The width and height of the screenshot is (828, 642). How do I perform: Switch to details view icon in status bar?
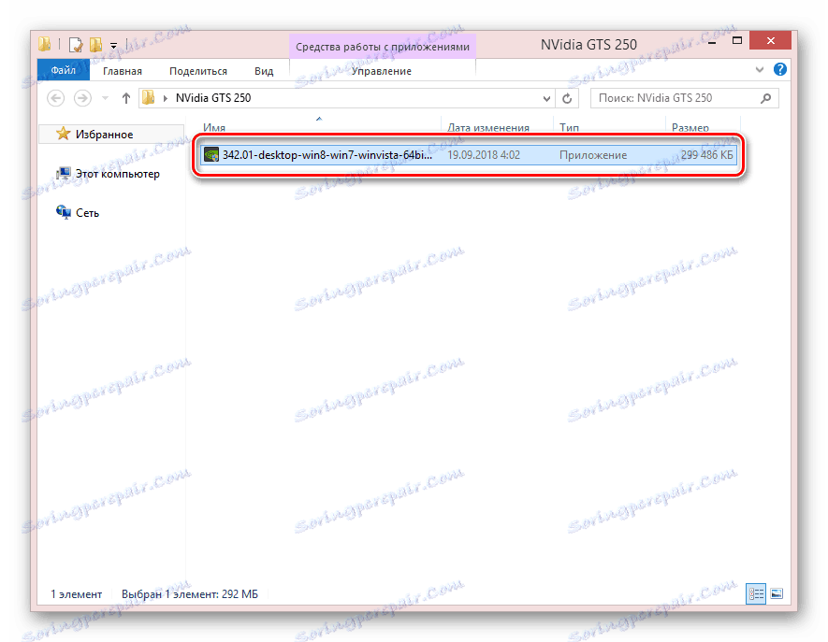coord(756,594)
